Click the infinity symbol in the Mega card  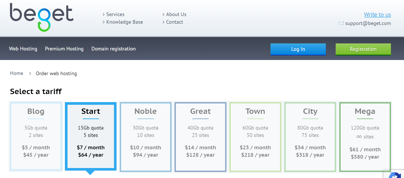(x=359, y=137)
